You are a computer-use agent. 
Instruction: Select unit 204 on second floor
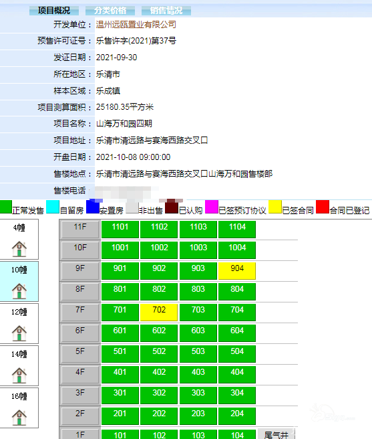pos(237,416)
